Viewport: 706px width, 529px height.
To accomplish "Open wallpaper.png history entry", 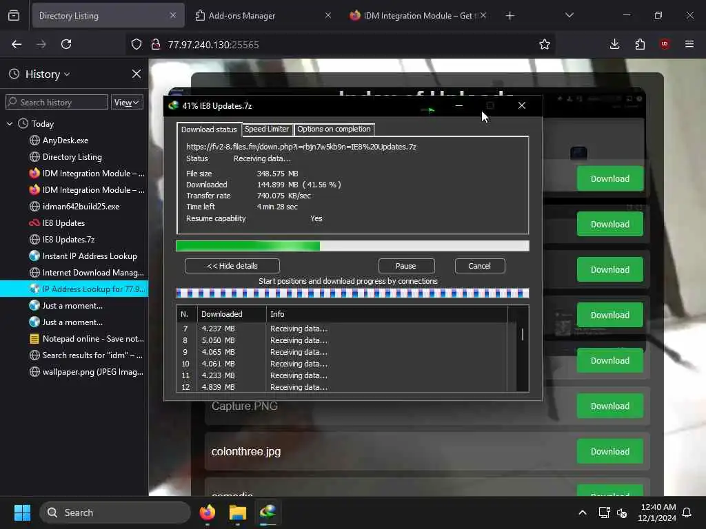I will click(x=74, y=372).
